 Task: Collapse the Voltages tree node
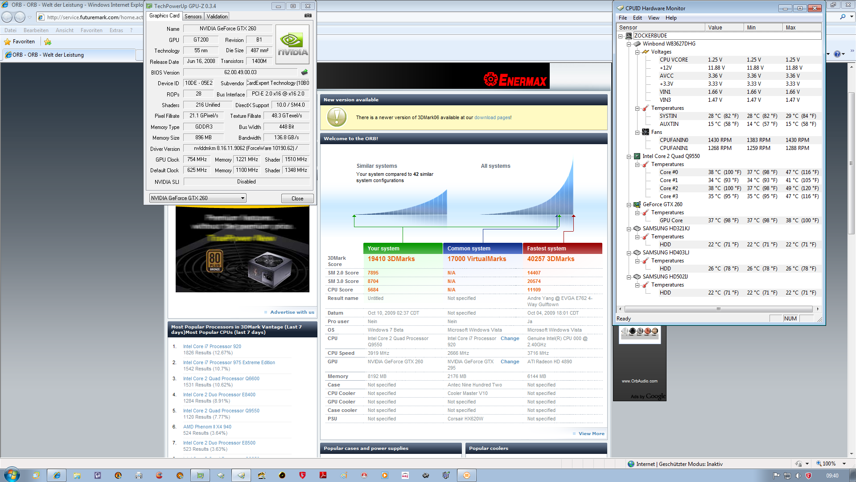click(x=638, y=52)
